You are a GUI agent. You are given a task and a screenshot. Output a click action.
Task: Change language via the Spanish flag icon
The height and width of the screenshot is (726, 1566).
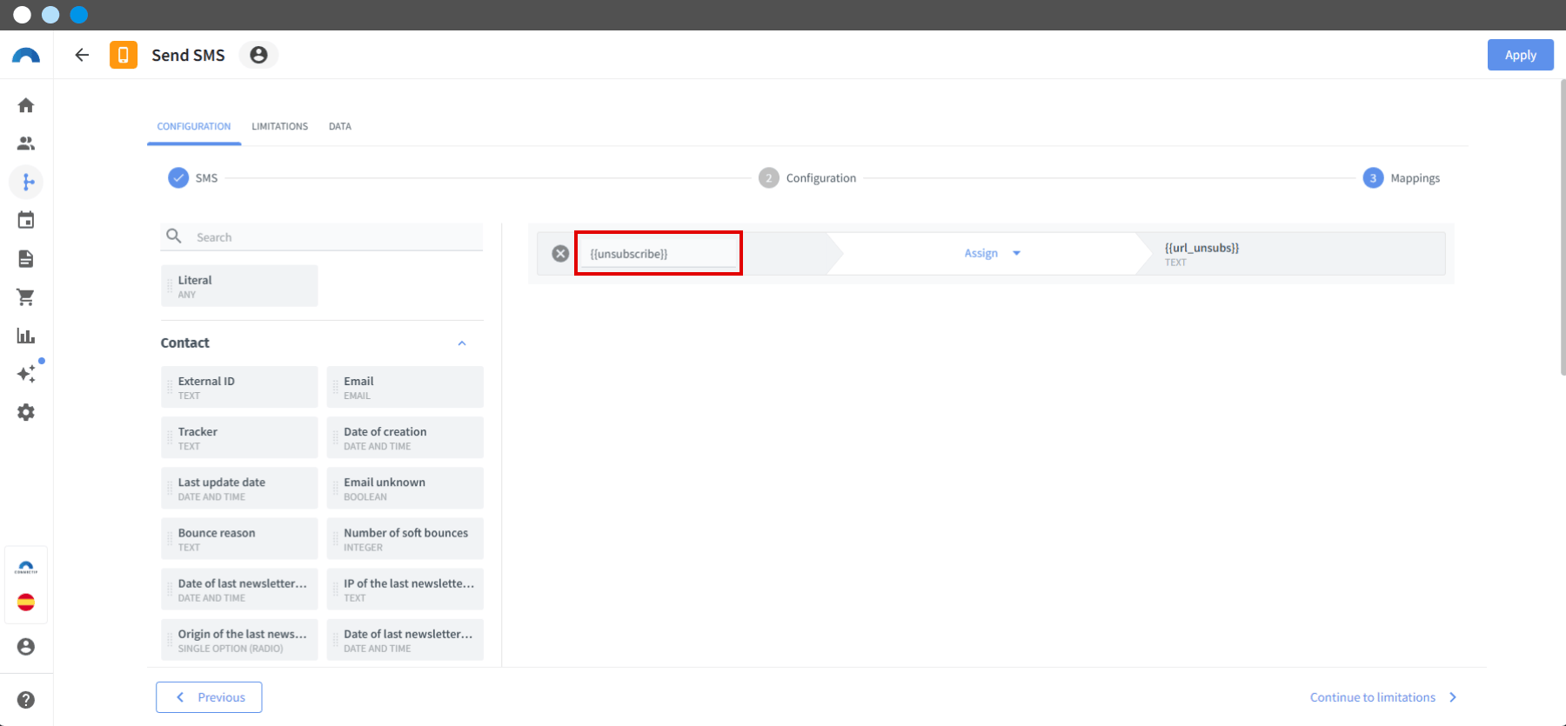(x=26, y=603)
